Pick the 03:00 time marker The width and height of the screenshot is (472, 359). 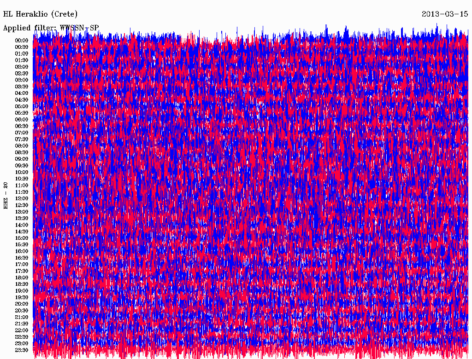click(x=22, y=80)
